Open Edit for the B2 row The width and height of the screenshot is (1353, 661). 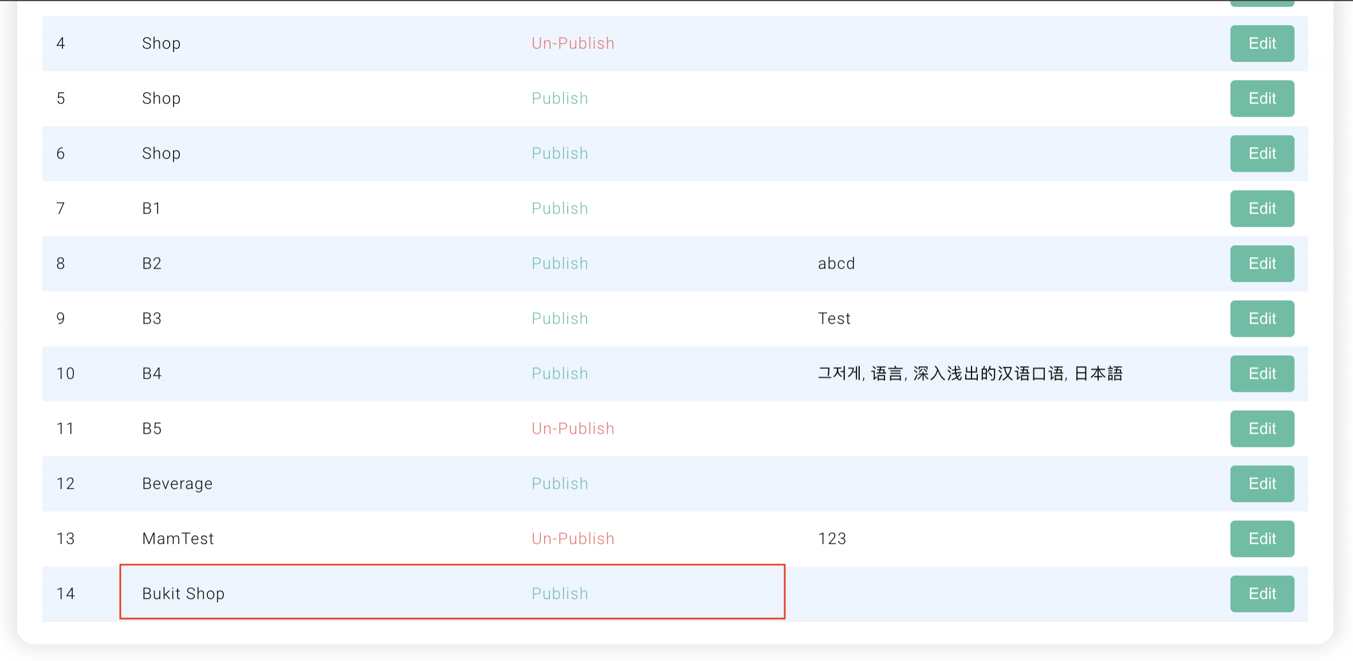pos(1261,263)
